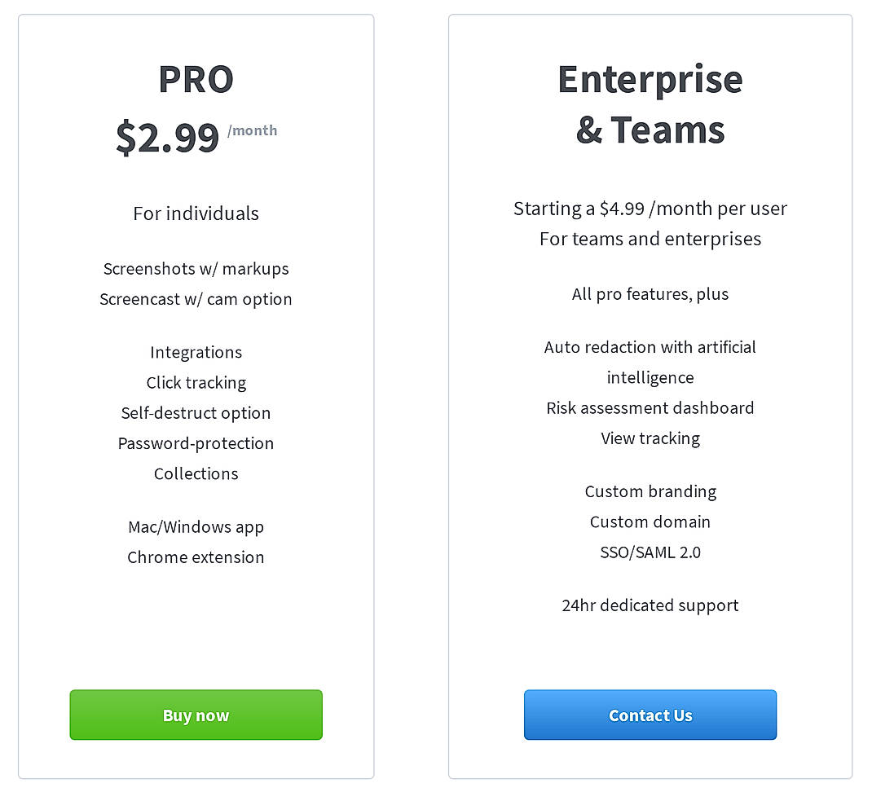872x792 pixels.
Task: Click Password-protection feature line
Action: pos(196,443)
